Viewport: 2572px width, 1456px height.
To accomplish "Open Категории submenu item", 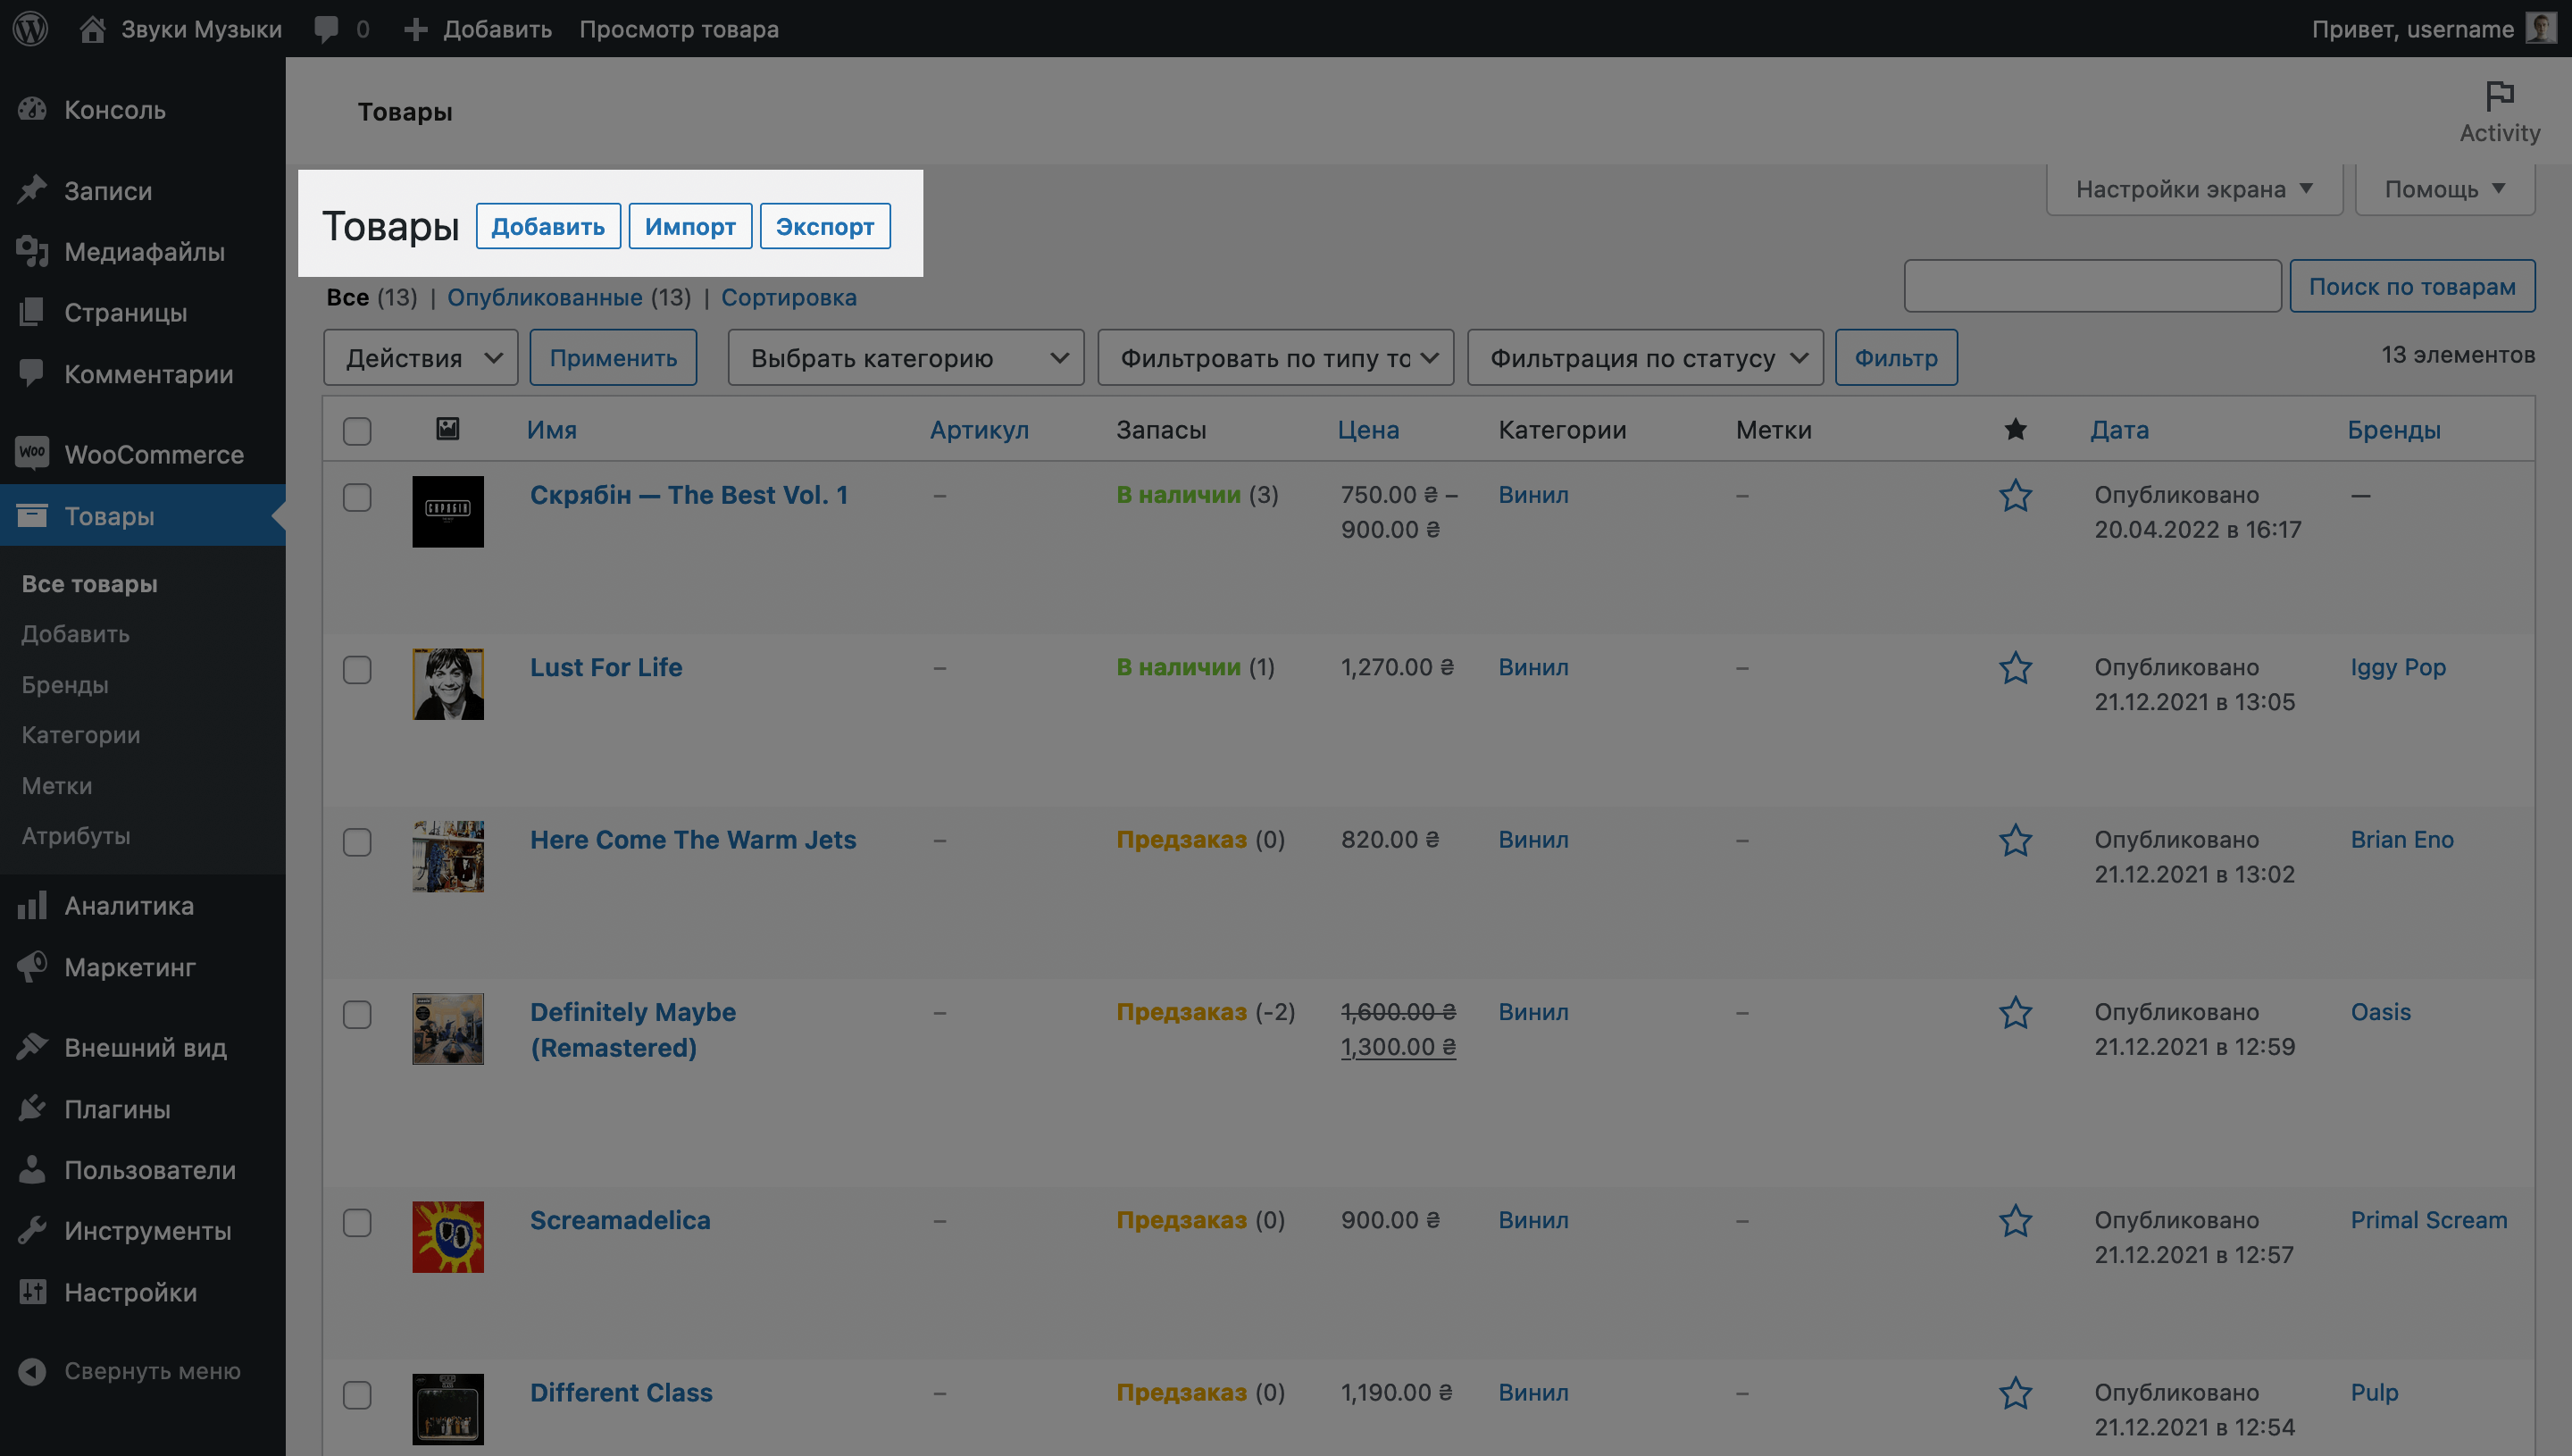I will (x=81, y=735).
